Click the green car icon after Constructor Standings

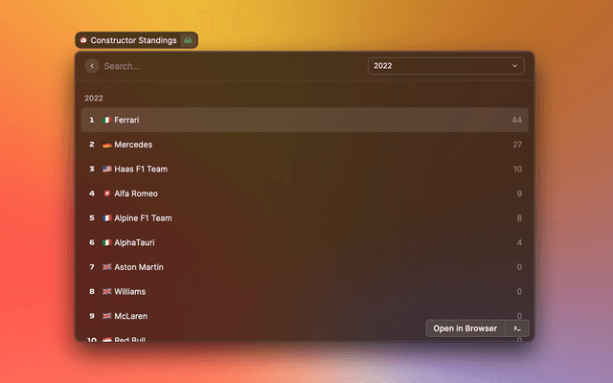pos(189,40)
